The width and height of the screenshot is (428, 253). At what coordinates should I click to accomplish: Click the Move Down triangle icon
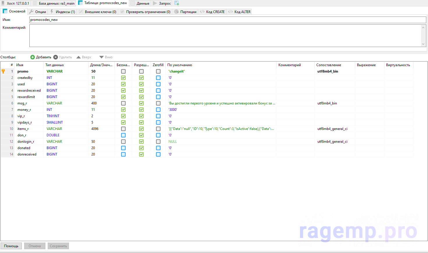point(102,57)
